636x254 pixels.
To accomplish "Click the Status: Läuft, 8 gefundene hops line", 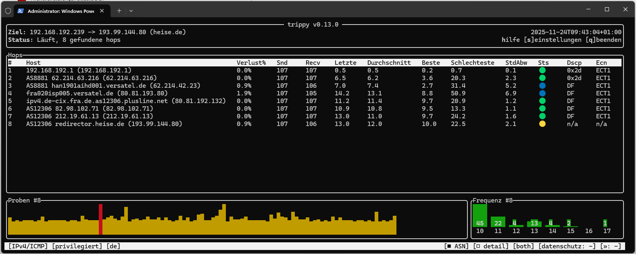I will tap(64, 39).
